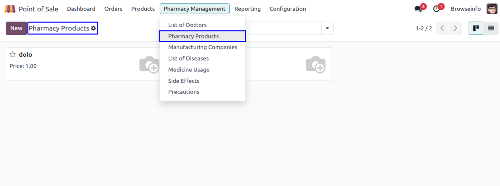This screenshot has width=500, height=186.
Task: Click the New button
Action: [x=16, y=28]
